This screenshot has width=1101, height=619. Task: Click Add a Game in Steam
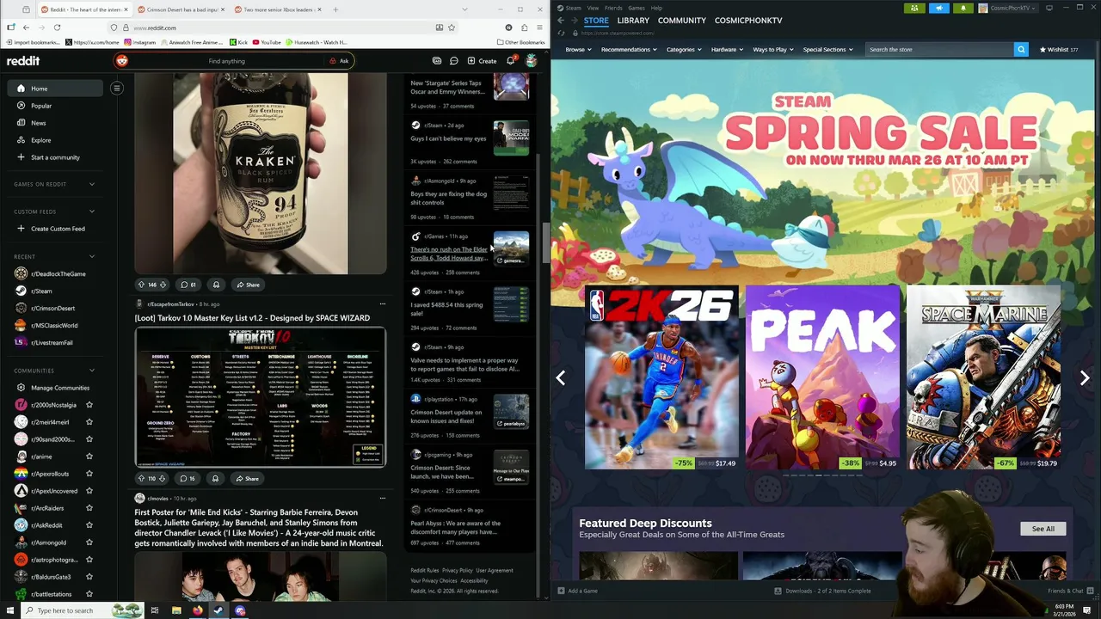(x=577, y=591)
